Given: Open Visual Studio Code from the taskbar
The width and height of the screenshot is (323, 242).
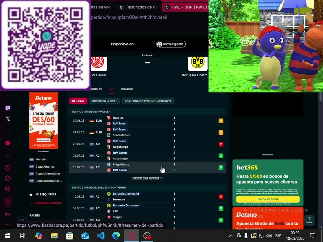Looking at the screenshot, I should click(x=101, y=236).
